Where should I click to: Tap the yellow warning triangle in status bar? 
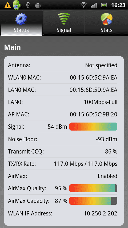7,5
